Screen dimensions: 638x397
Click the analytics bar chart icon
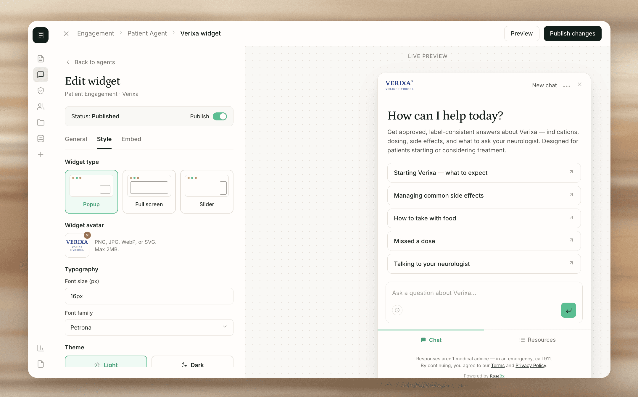(x=41, y=348)
